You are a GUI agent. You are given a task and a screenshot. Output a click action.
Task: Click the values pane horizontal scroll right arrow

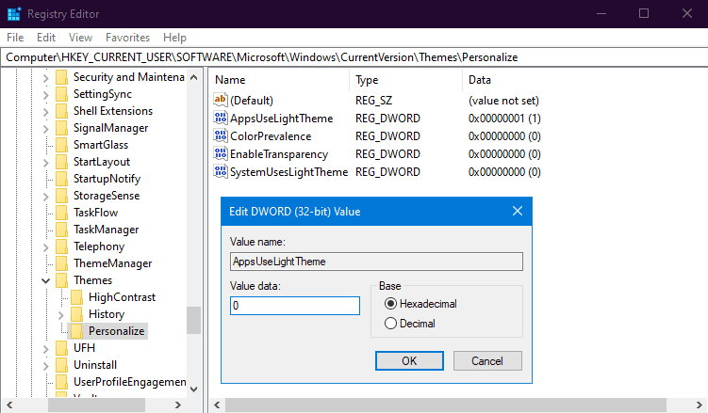click(x=699, y=405)
